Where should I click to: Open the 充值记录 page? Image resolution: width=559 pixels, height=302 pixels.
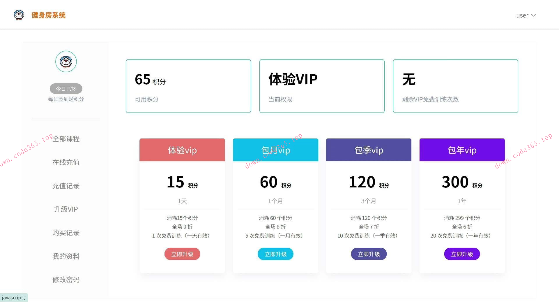coord(66,186)
